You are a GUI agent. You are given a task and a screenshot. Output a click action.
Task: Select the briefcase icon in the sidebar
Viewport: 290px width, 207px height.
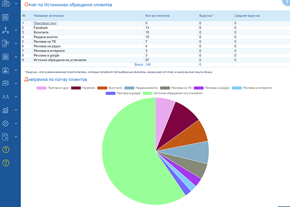pos(6,70)
